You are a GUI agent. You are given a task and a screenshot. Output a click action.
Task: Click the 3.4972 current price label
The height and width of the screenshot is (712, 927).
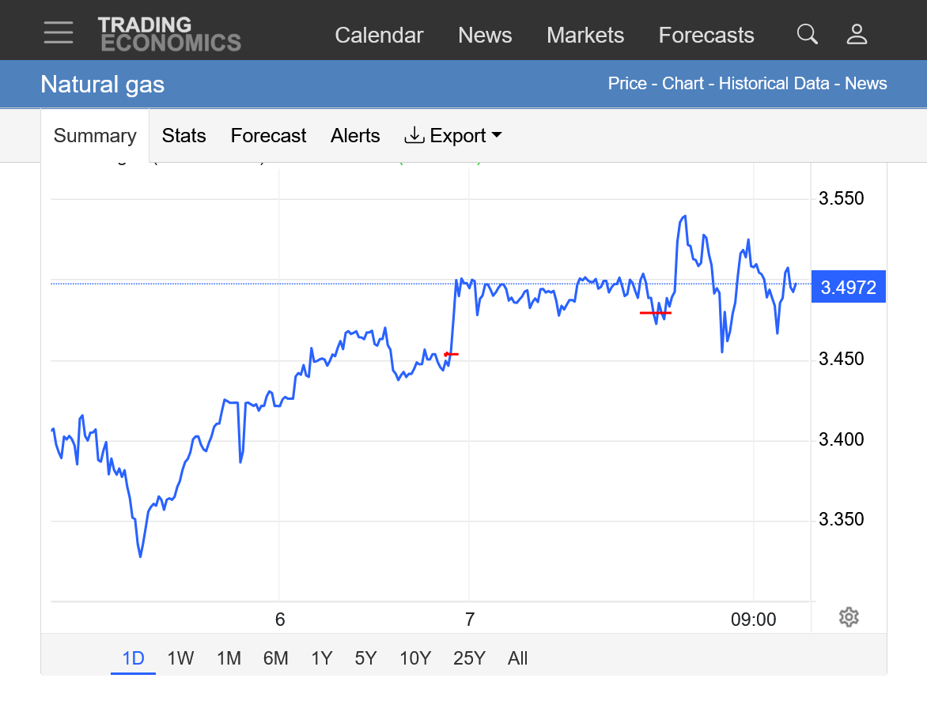click(849, 287)
